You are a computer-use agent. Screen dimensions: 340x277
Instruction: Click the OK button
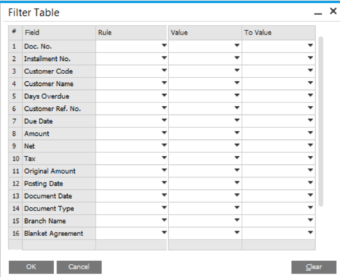point(31,267)
